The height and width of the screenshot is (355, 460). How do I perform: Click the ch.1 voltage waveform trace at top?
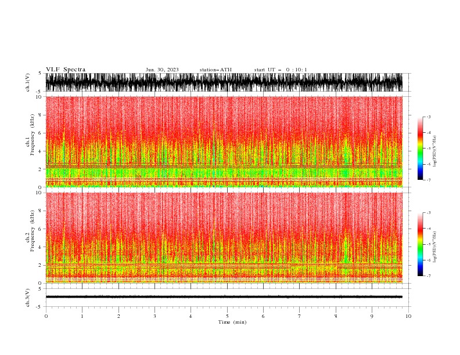pos(224,82)
